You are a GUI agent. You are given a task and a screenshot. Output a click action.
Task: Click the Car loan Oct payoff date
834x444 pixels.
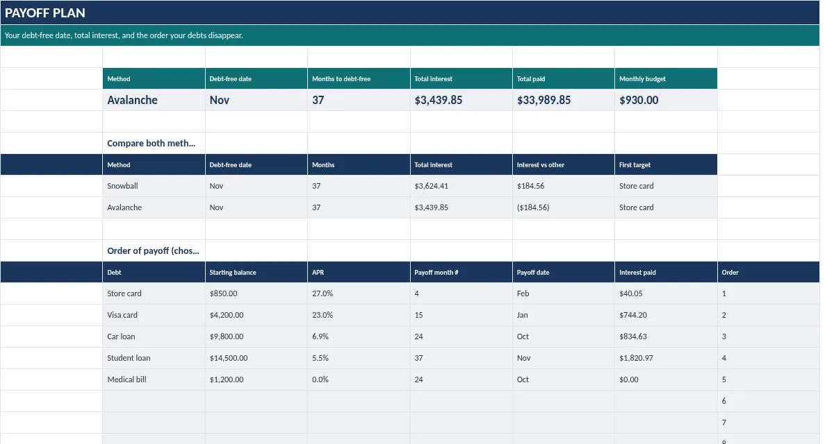pos(564,336)
